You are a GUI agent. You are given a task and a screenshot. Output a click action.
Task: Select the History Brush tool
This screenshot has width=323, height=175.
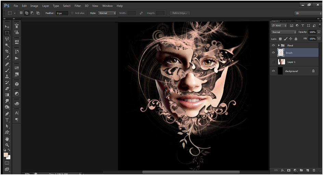pyautogui.click(x=7, y=83)
